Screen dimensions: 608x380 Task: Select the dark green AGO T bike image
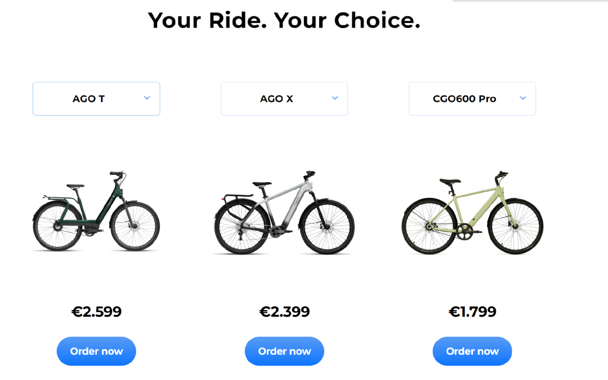point(96,212)
